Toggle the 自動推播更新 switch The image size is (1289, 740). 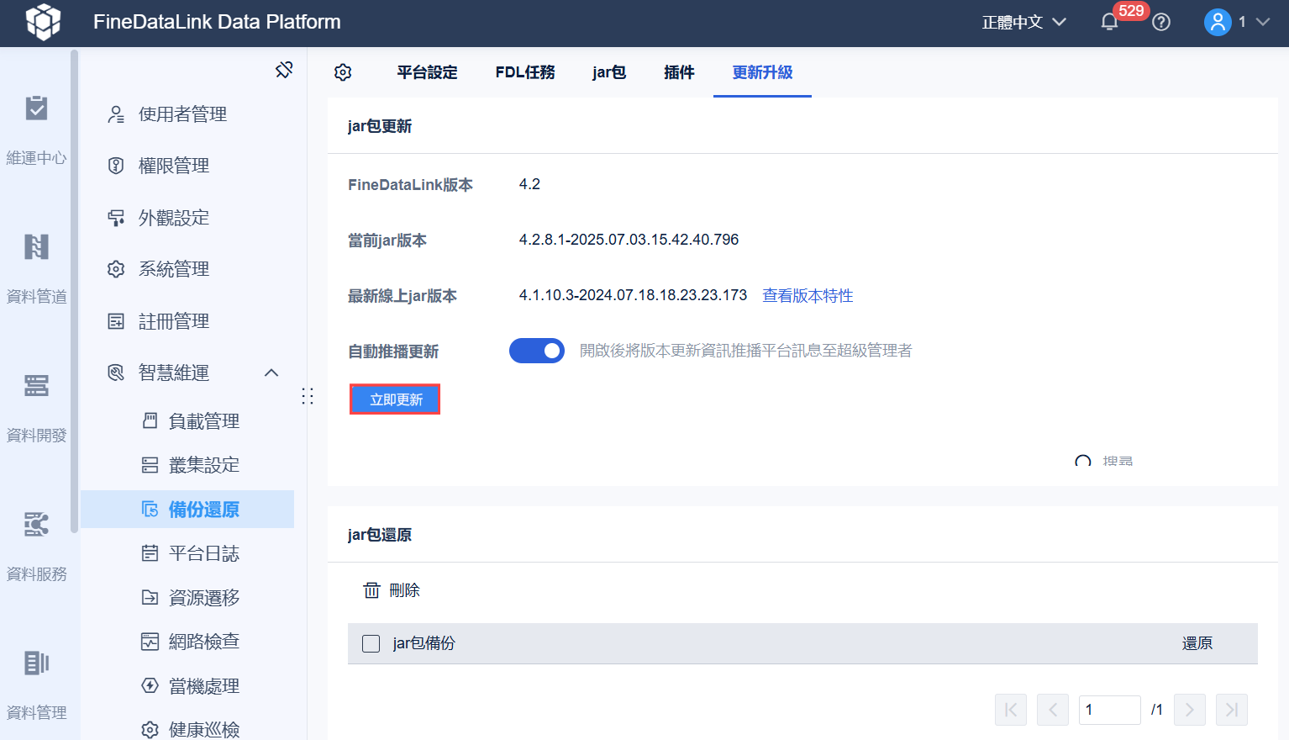(537, 351)
